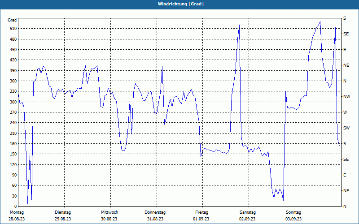Click the 'E' compass label beside the 450 gridline
This screenshot has width=359, height=224.
pyautogui.click(x=345, y=50)
